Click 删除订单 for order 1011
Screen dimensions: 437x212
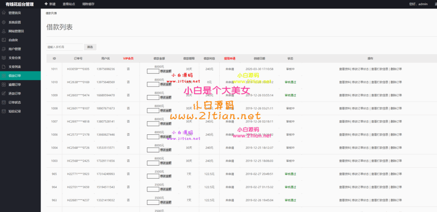(x=396, y=69)
